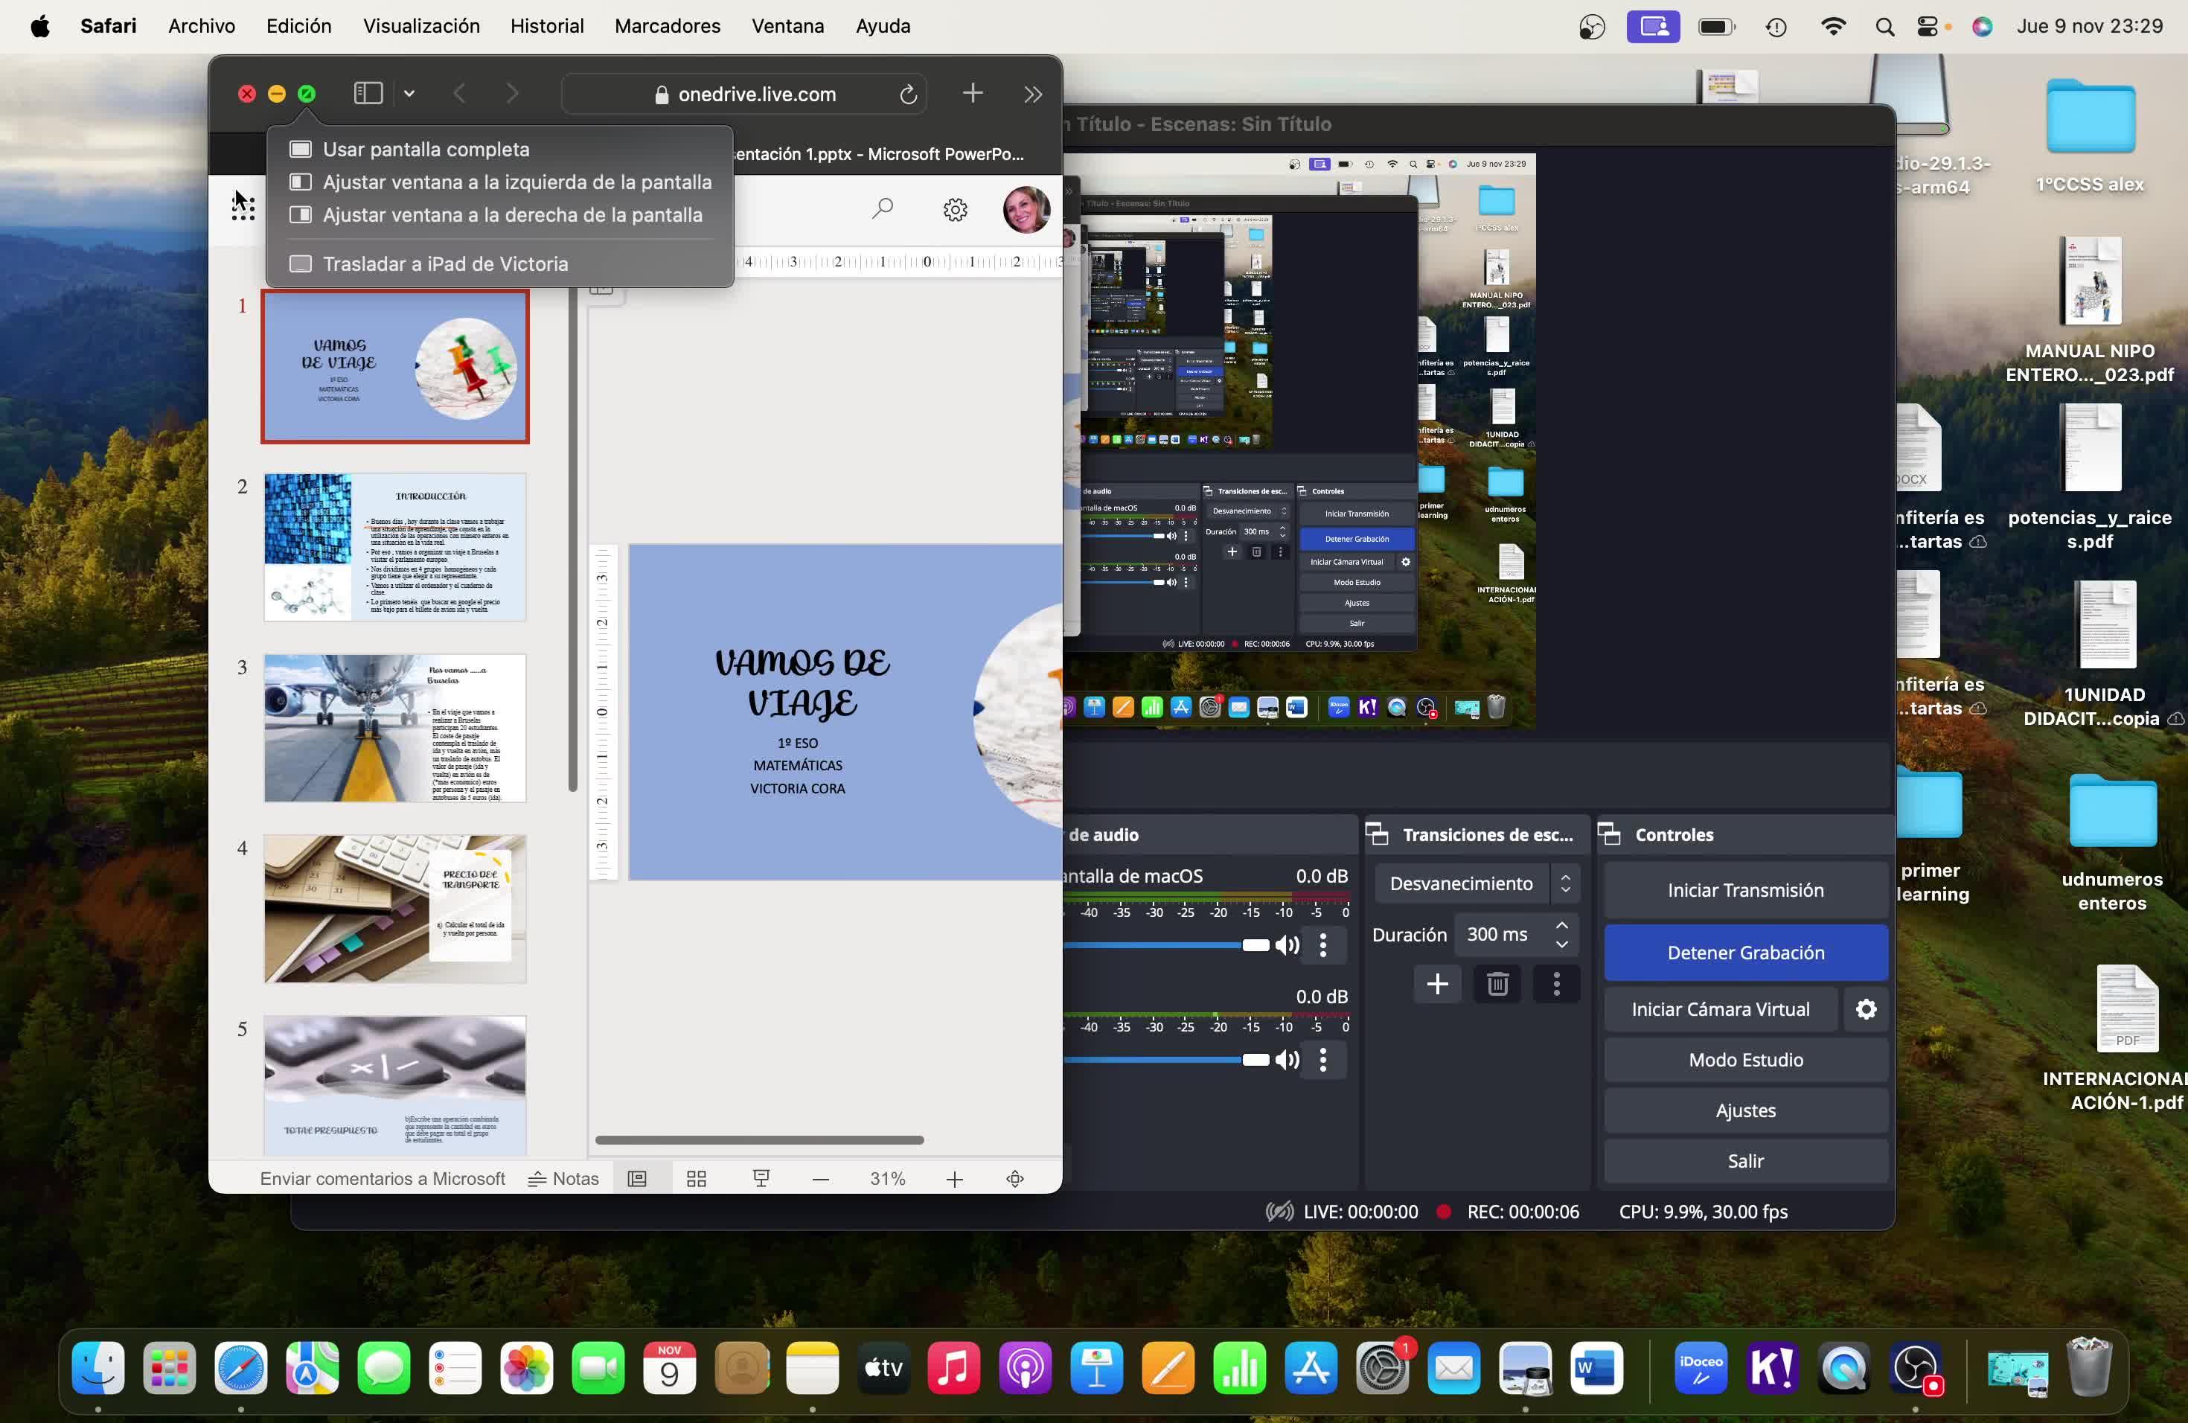Open transition properties three-dot menu in OBS
This screenshot has height=1423, width=2188.
[x=1556, y=985]
